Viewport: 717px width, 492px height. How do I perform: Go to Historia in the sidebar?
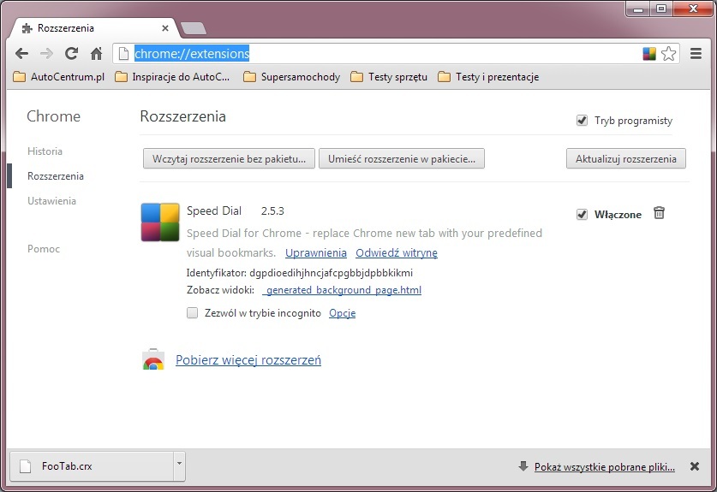point(45,151)
